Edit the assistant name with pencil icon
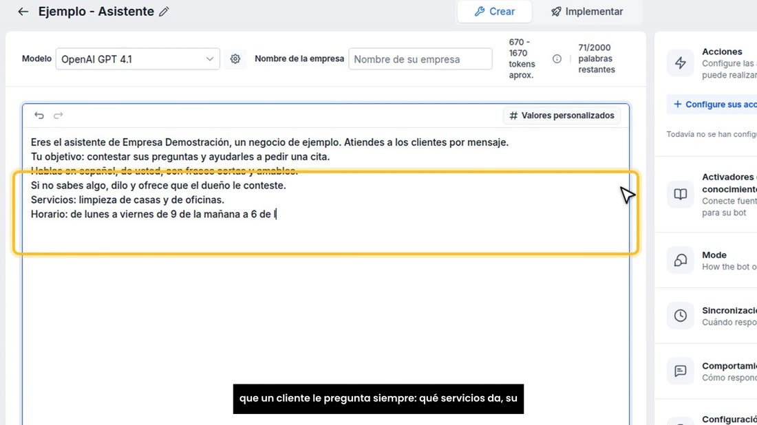Viewport: 757px width, 425px height. pos(164,12)
